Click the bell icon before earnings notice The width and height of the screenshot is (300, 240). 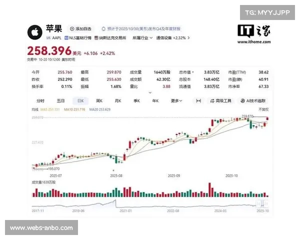click(x=103, y=28)
